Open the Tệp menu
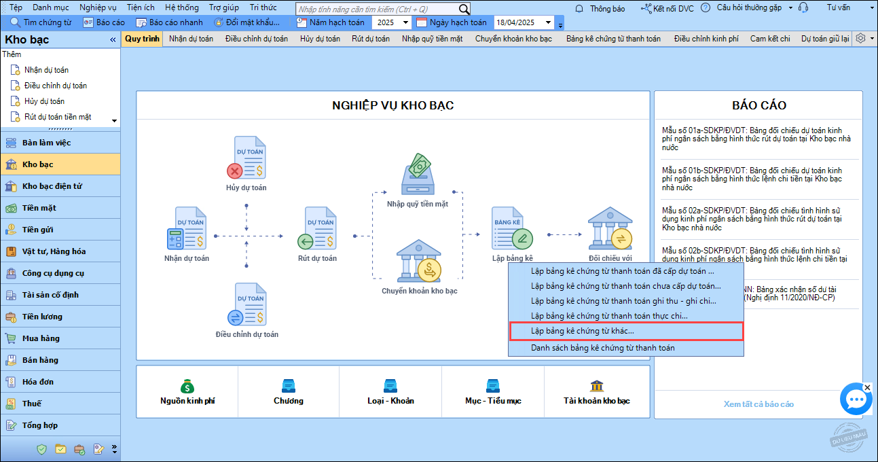This screenshot has height=462, width=878. tap(16, 7)
